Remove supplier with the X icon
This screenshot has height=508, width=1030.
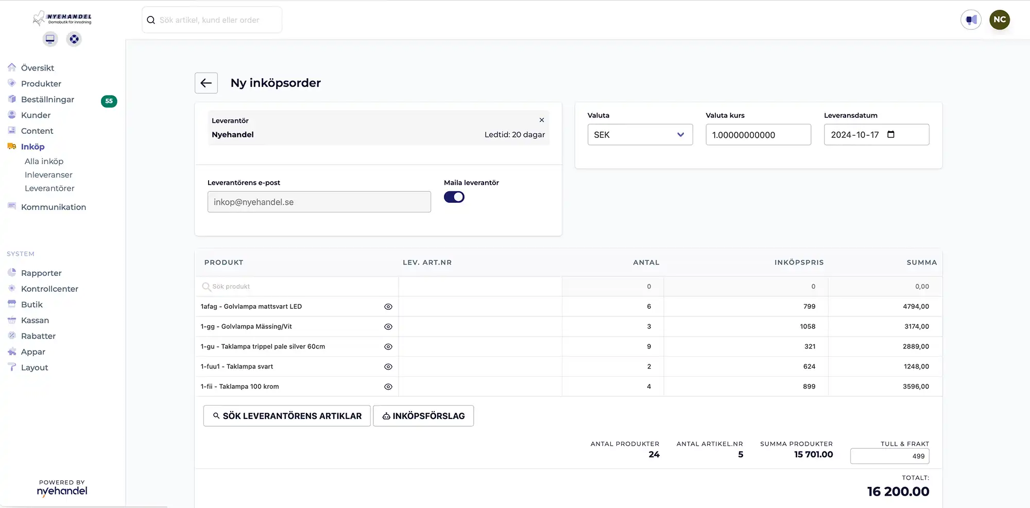click(x=541, y=120)
